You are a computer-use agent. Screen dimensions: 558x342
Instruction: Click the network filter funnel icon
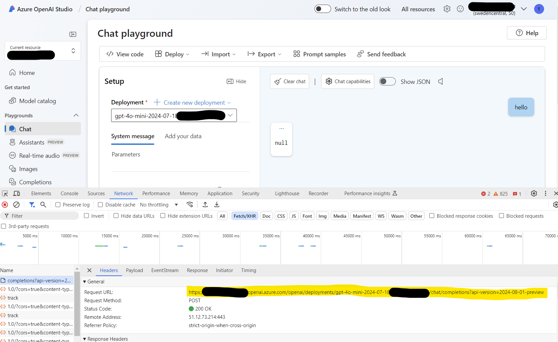tap(32, 205)
